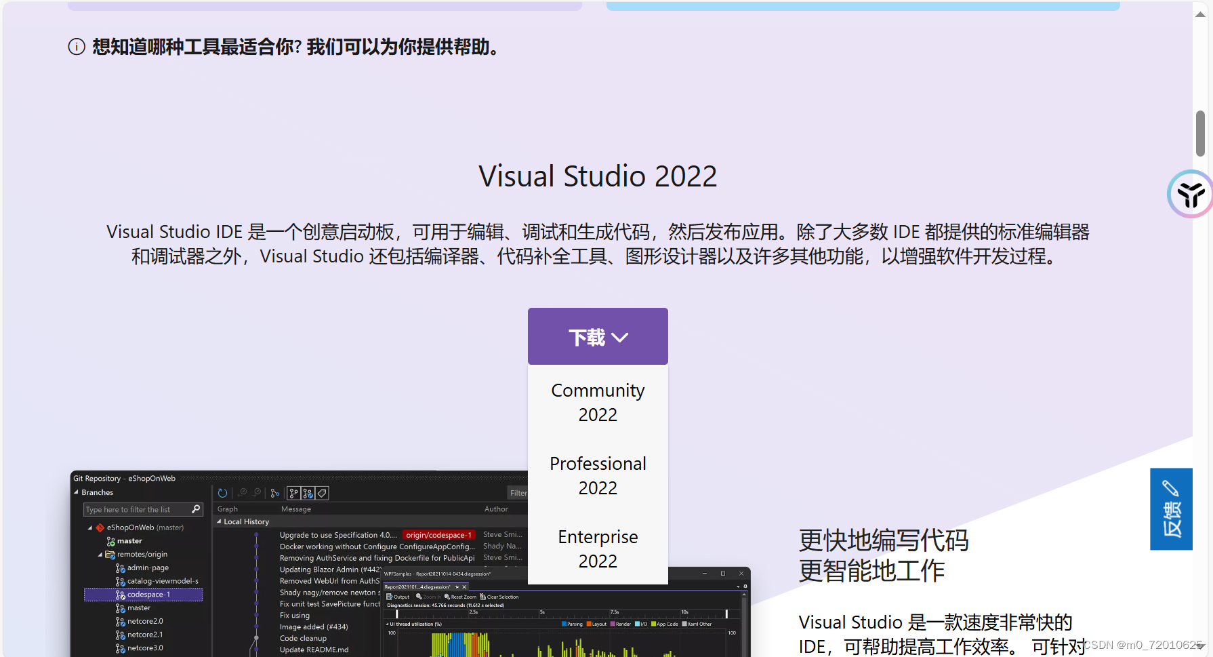Collapse the eShopOnWeb (master) repository node
The height and width of the screenshot is (657, 1213).
click(90, 527)
